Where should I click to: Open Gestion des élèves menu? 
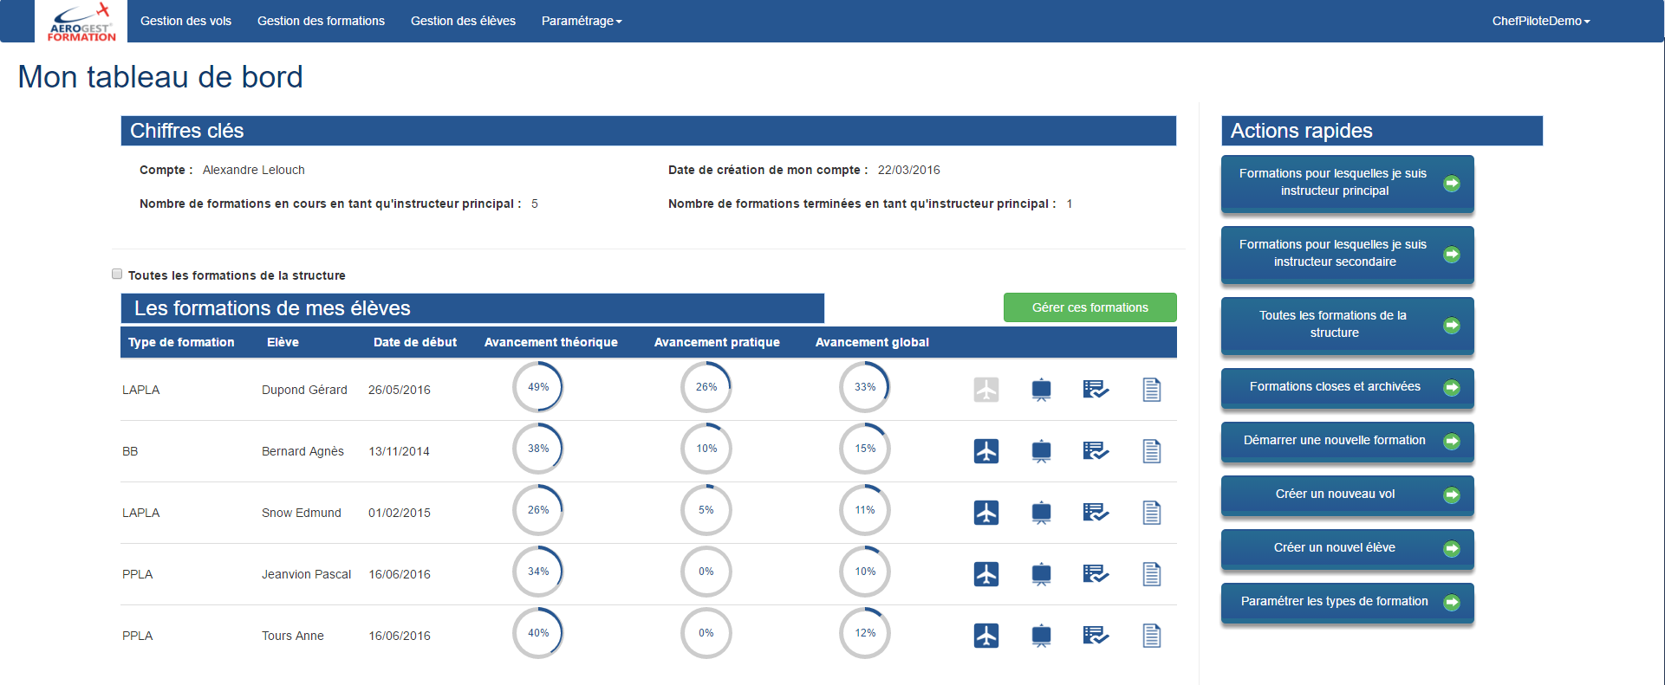[463, 21]
